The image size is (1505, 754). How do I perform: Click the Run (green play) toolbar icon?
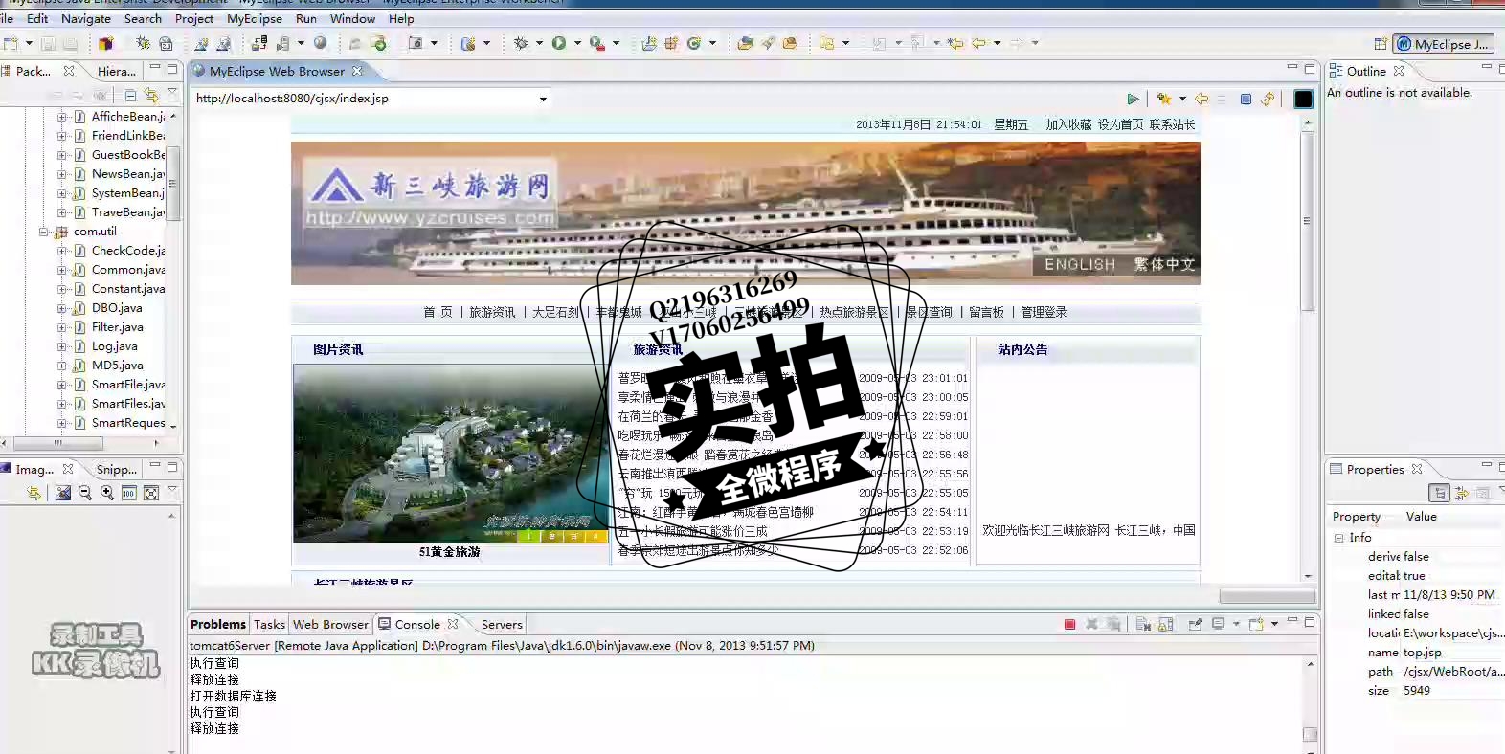coord(559,43)
